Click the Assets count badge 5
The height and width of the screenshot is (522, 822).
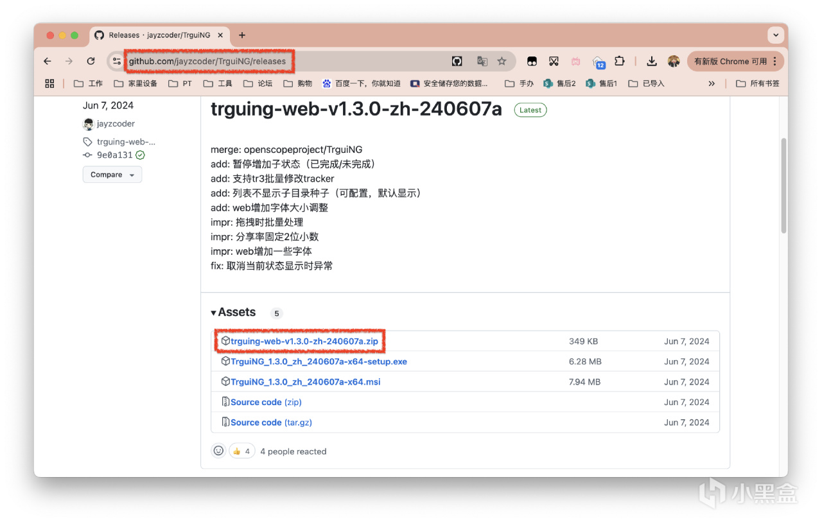click(x=277, y=314)
